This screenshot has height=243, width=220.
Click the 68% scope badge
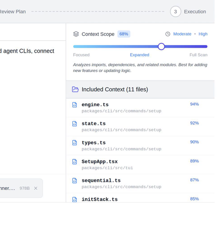123,34
